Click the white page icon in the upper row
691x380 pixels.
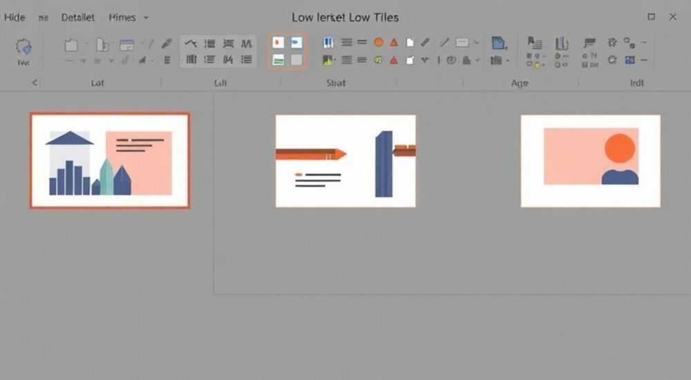pos(410,42)
